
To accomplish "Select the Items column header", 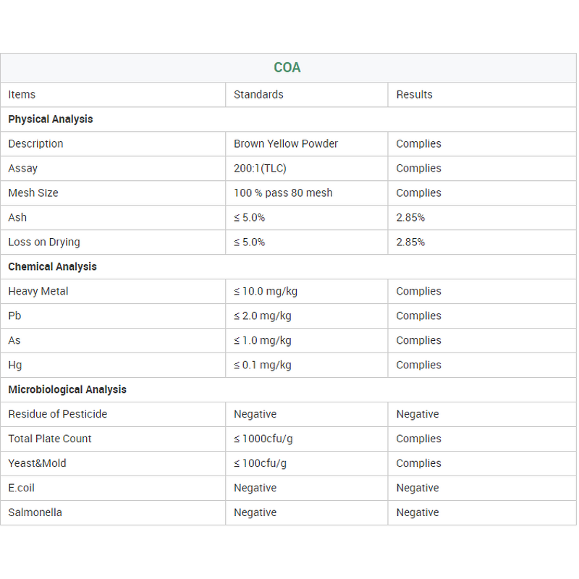I will point(22,95).
